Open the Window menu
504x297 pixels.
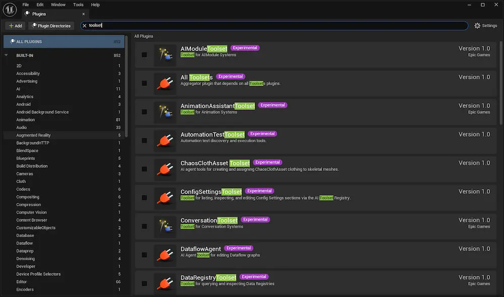tap(58, 5)
